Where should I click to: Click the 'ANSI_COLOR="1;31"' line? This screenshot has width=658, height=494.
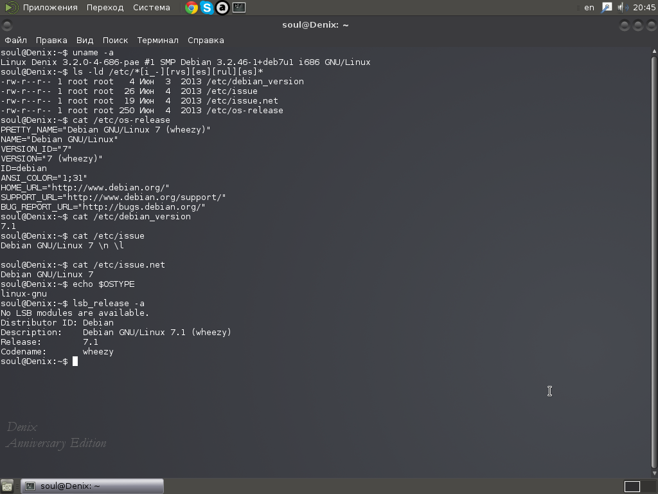44,178
